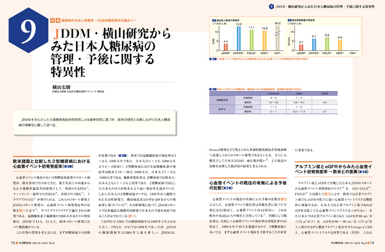Click table cell 10～30
385x252 pixels.
273,102
